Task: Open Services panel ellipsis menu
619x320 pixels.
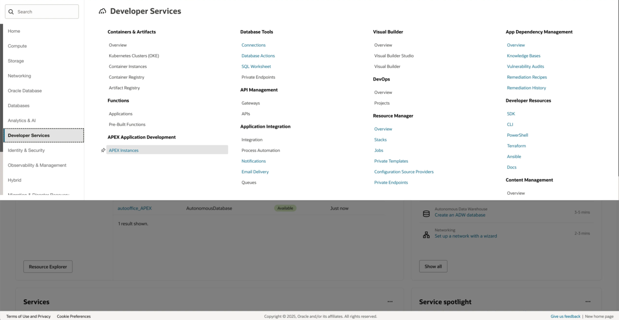Action: 390,302
